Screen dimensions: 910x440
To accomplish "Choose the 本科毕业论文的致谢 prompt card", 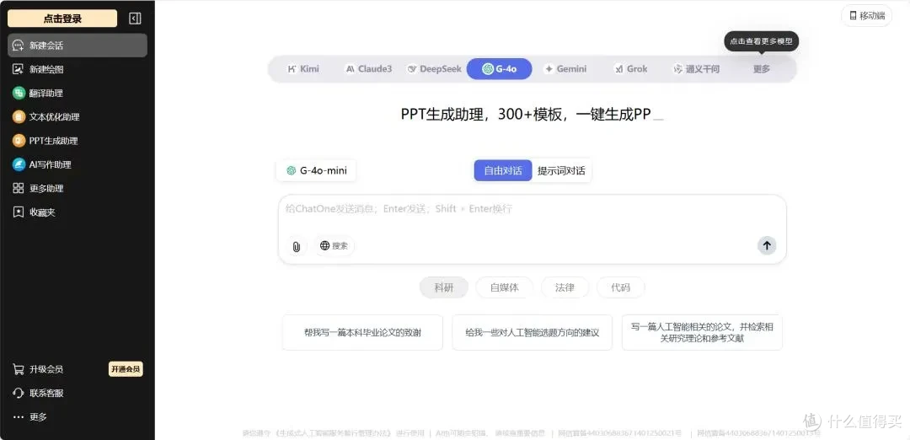I will tap(362, 333).
